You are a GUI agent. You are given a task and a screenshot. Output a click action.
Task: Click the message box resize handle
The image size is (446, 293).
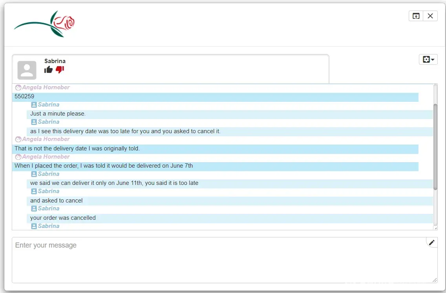(435, 280)
